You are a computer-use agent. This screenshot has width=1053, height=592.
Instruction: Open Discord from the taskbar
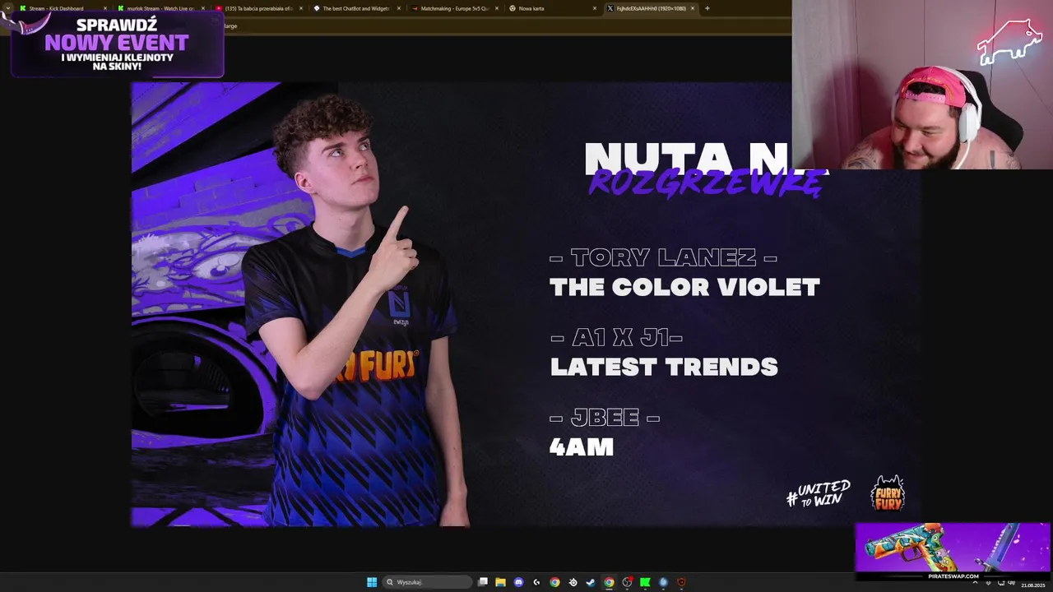(518, 582)
